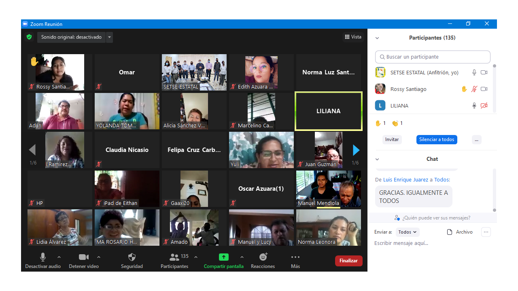Attach a file with the Archivo button
This screenshot has height=291, width=518.
pyautogui.click(x=460, y=232)
